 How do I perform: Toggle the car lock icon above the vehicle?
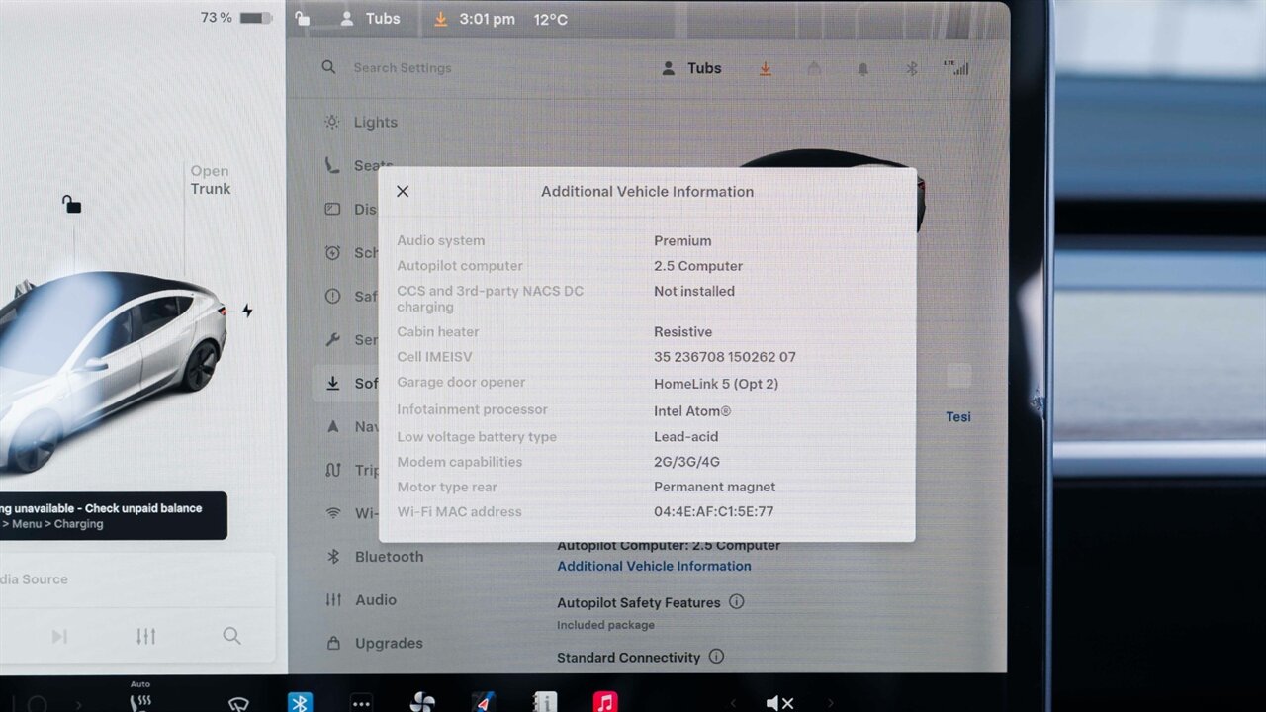point(71,204)
